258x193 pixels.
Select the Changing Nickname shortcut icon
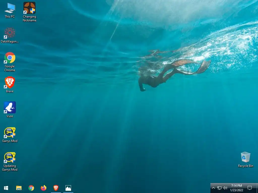29,12
